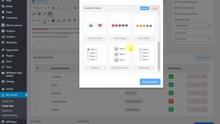
Task: Open Responses submenu item
Action: 7,111
